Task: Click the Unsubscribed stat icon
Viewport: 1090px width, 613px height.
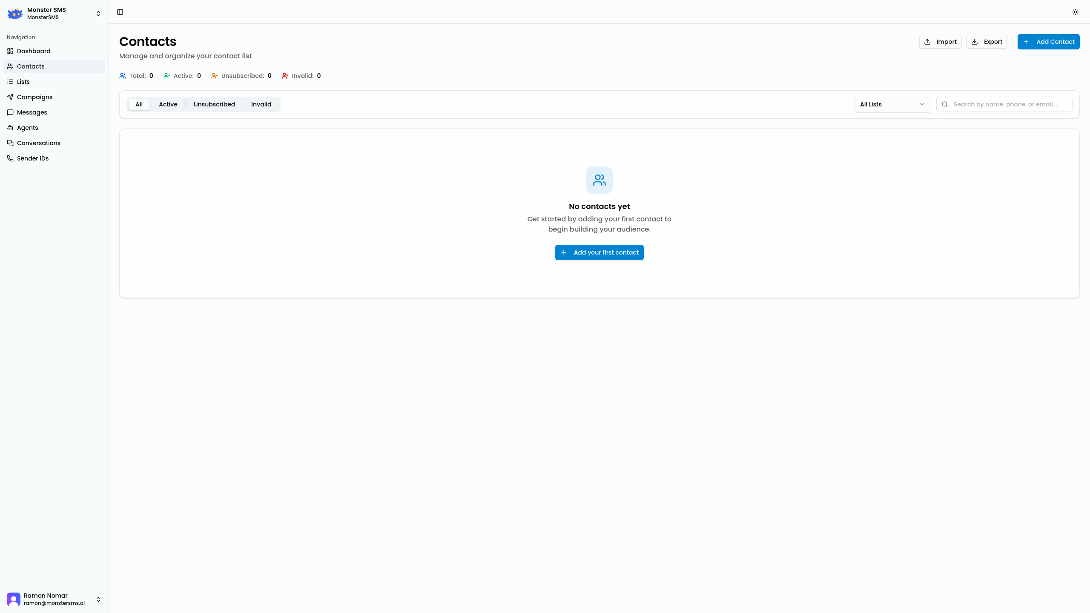Action: point(215,76)
